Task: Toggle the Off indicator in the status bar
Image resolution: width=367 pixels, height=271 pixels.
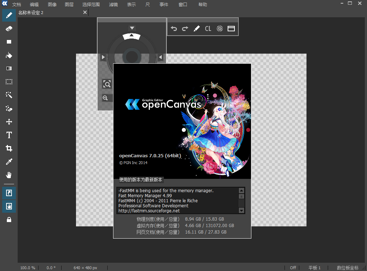Action: click(292, 267)
